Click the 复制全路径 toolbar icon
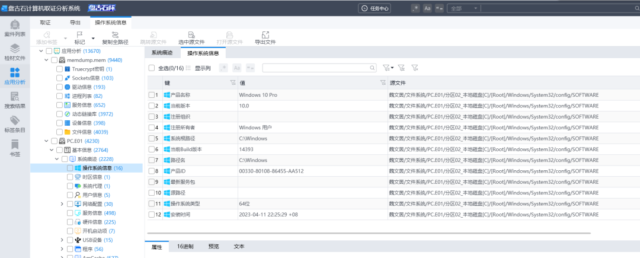640x258 pixels. tap(115, 35)
